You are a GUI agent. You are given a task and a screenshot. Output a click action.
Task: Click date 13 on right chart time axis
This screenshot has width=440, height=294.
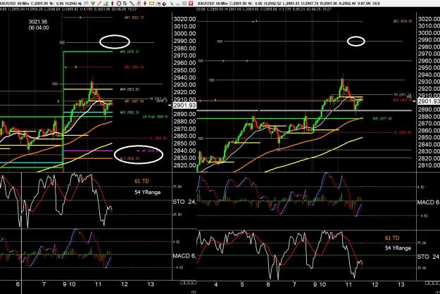tap(401, 284)
